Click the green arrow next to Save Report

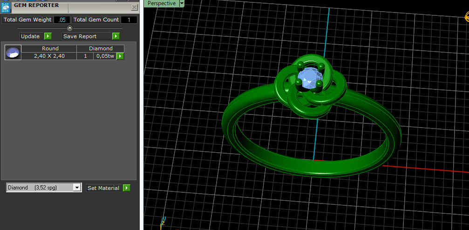click(116, 36)
